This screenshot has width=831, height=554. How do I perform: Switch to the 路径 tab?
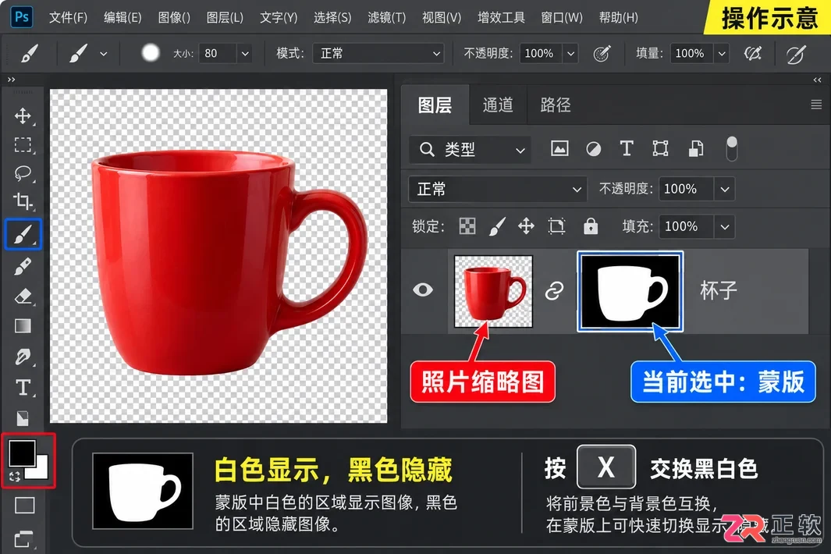pos(556,105)
